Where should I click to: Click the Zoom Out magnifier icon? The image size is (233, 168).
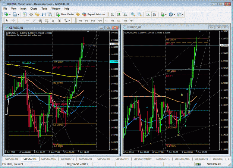coord(139,15)
